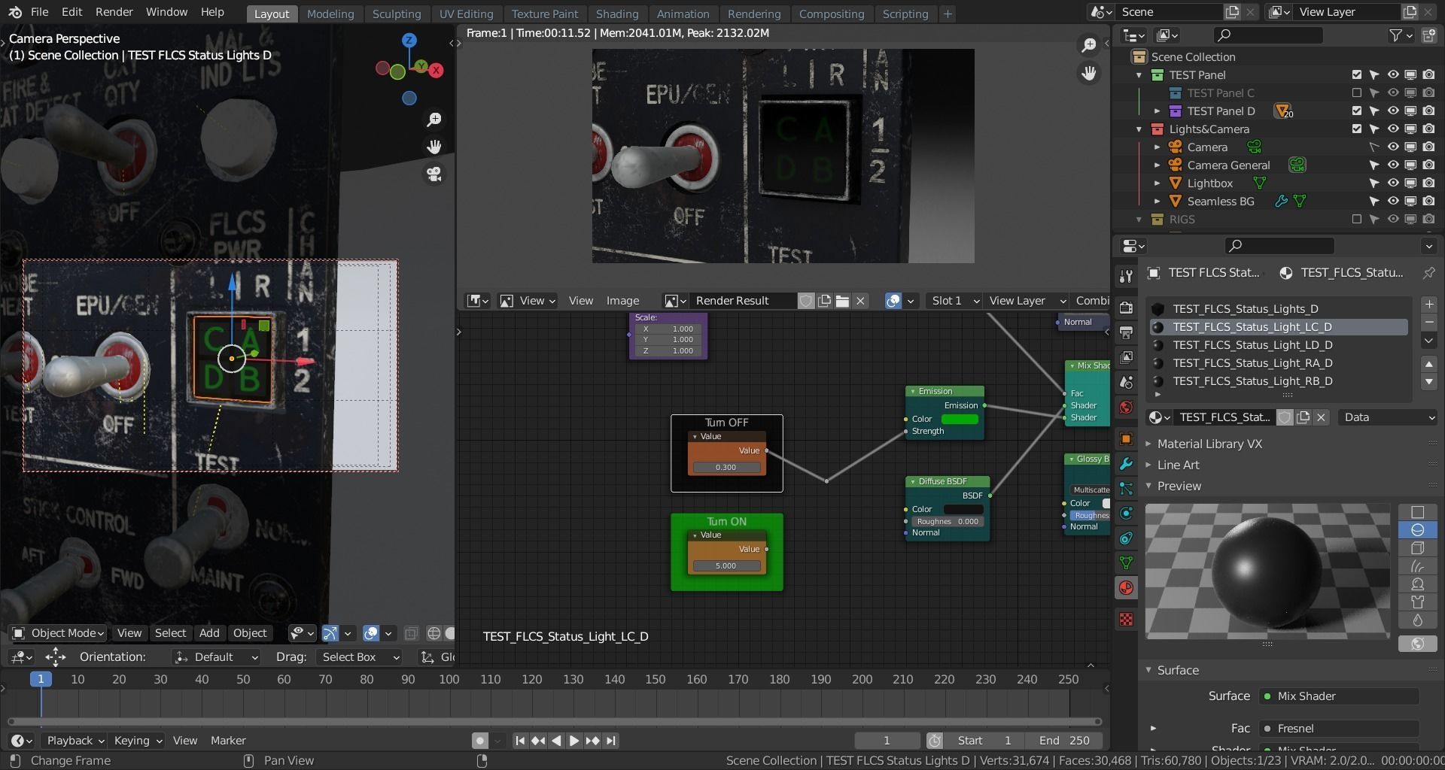Select cube preview shape icon
The height and width of the screenshot is (770, 1445).
(1417, 548)
